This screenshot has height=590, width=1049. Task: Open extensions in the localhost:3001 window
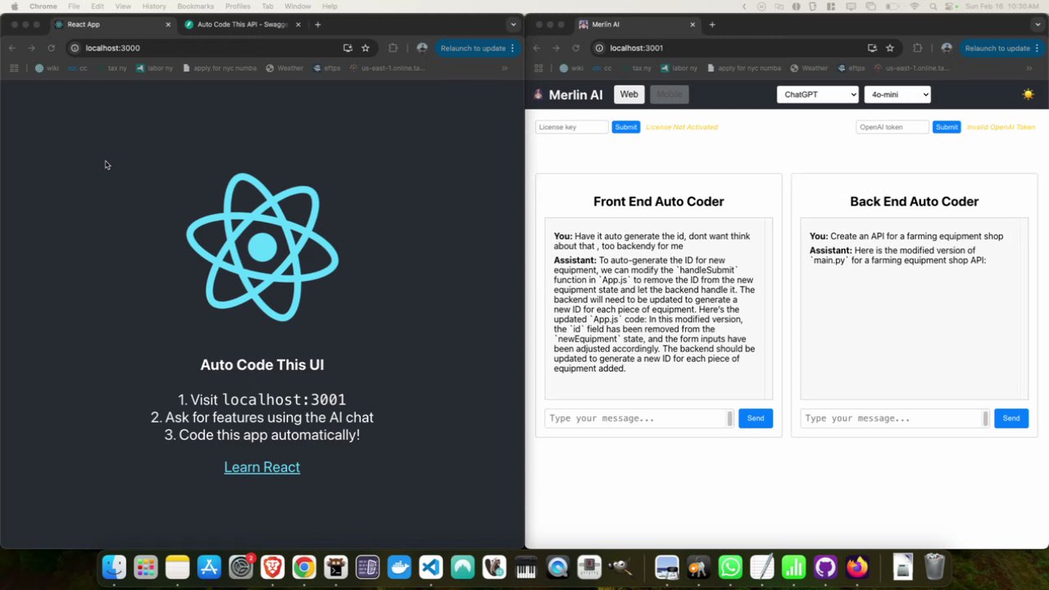coord(918,48)
